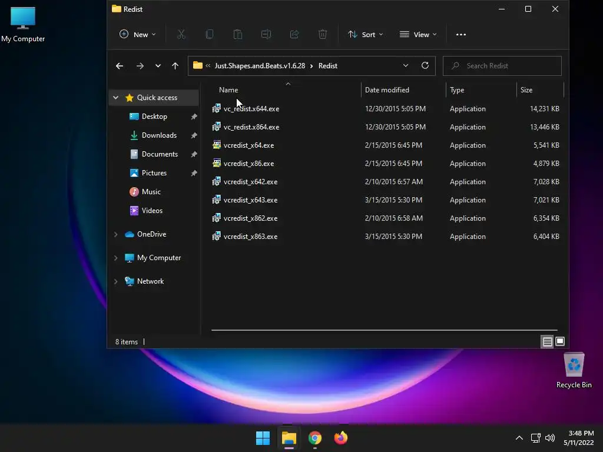Click the Redist breadcrumb segment
Screen dimensions: 603x452
(x=327, y=66)
